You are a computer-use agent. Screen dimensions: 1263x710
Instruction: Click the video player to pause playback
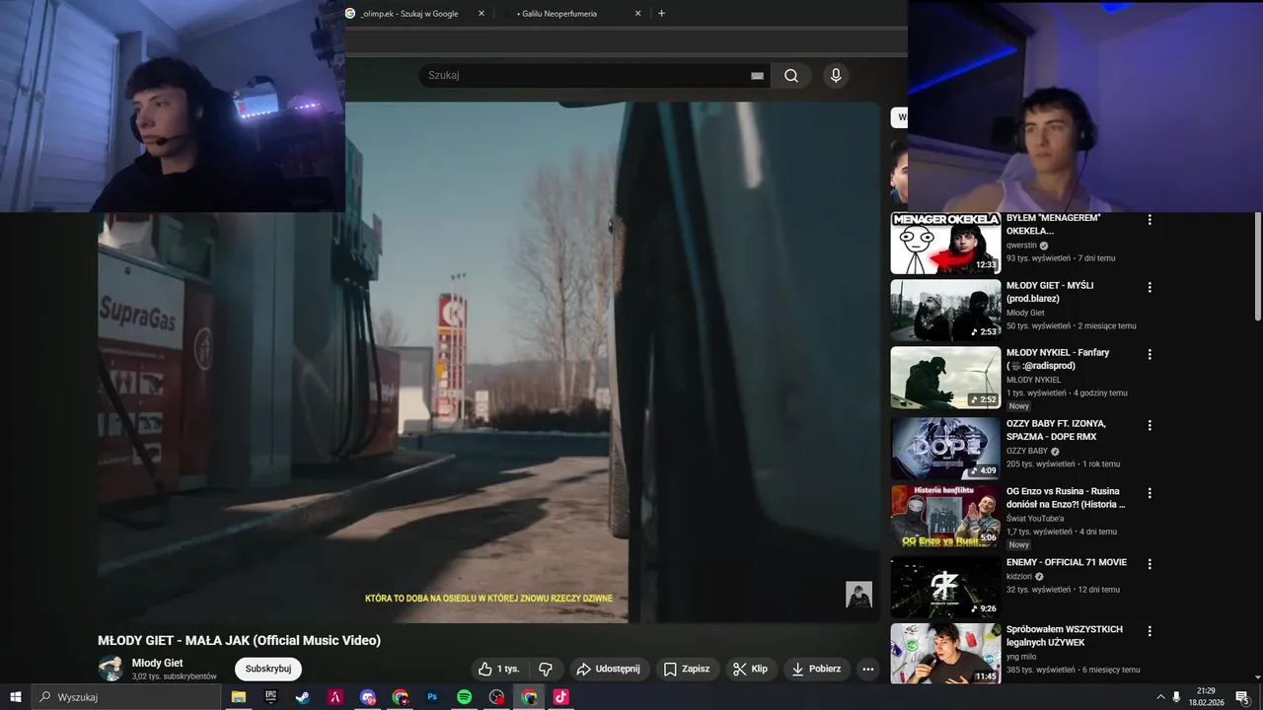coord(488,362)
